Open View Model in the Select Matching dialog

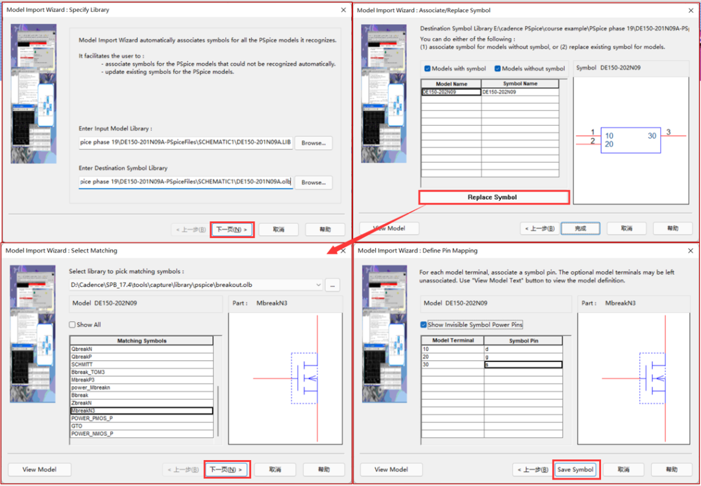[x=39, y=470]
